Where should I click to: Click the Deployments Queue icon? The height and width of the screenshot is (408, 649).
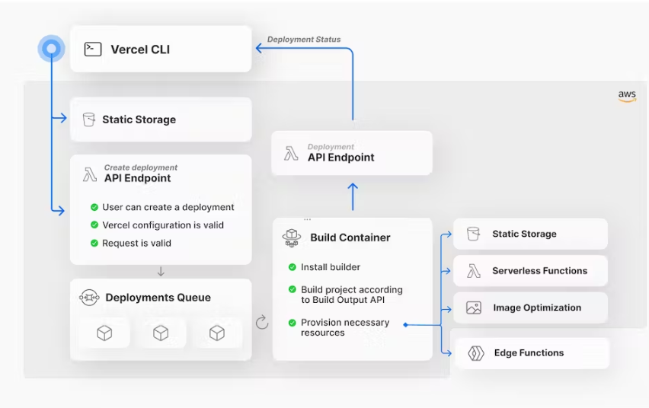[89, 298]
